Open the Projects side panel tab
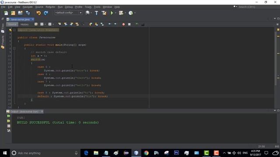 [3, 42]
